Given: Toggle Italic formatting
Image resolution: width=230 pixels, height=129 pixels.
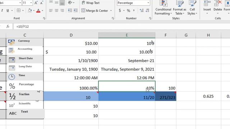Looking at the screenshot, I should pos(2,10).
